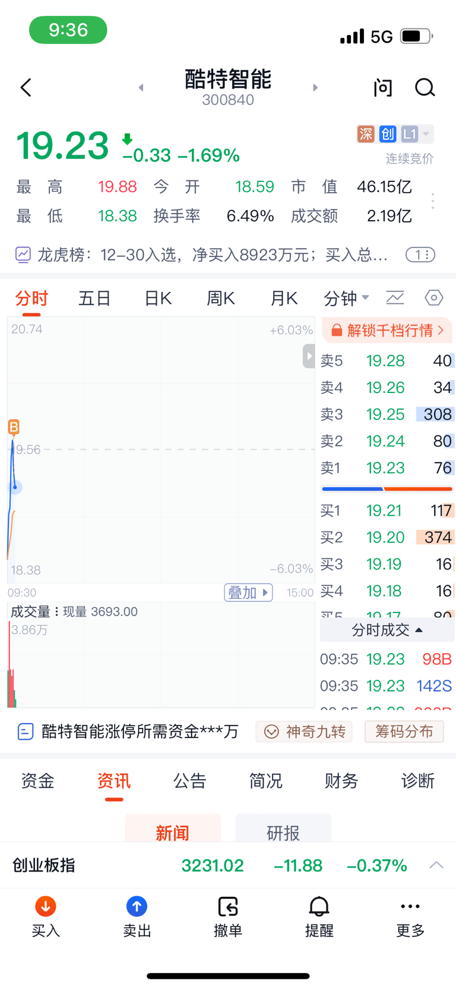This screenshot has width=456, height=989.
Task: Open the 龙虎榜 chart icon
Action: tap(23, 255)
